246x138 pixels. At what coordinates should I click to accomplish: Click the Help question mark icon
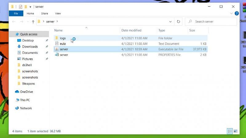pos(236,14)
